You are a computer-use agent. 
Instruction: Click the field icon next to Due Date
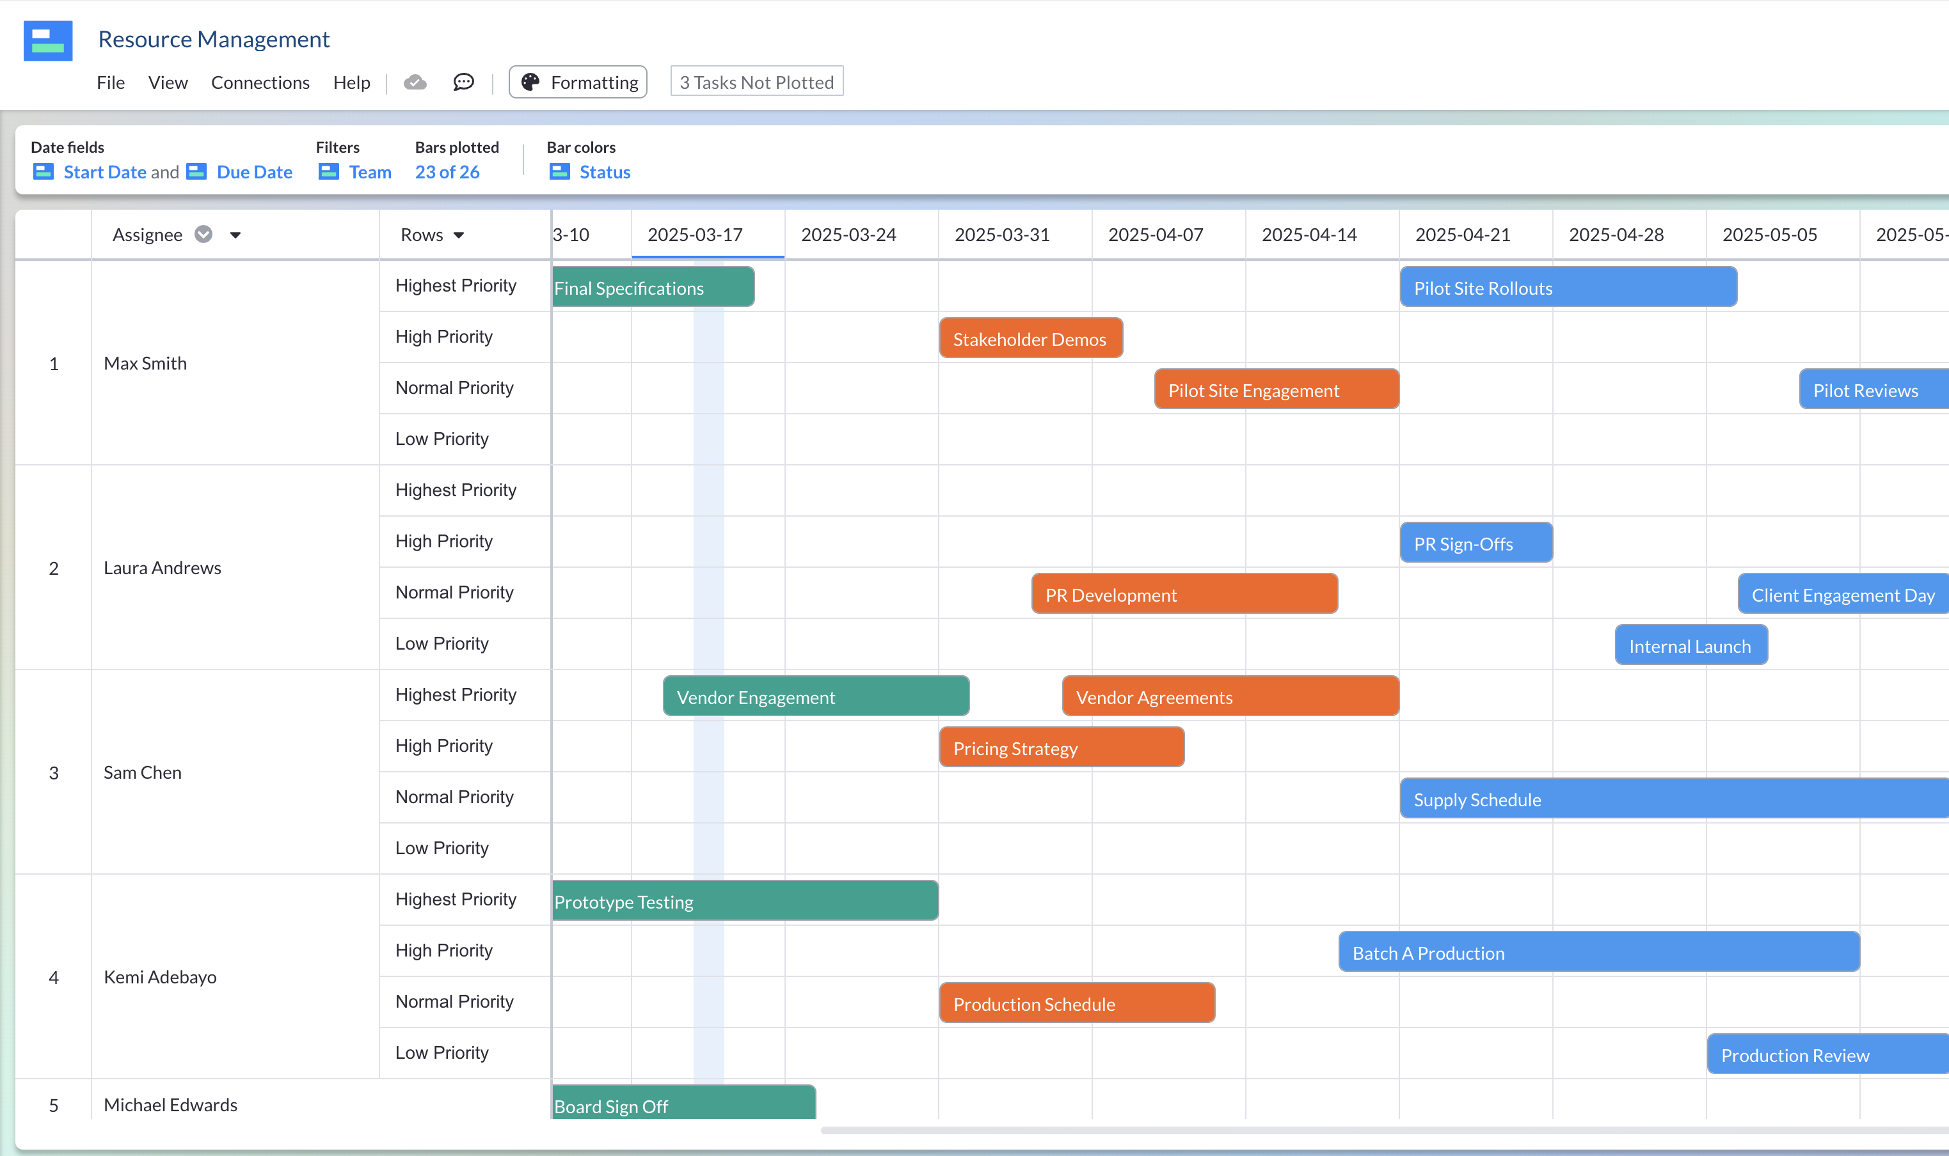pyautogui.click(x=196, y=171)
